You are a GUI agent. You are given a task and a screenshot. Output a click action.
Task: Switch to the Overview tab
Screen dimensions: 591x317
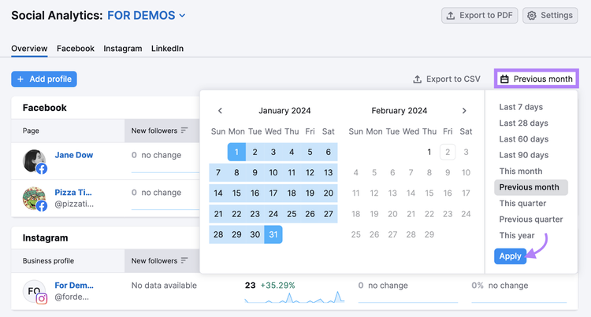[29, 49]
